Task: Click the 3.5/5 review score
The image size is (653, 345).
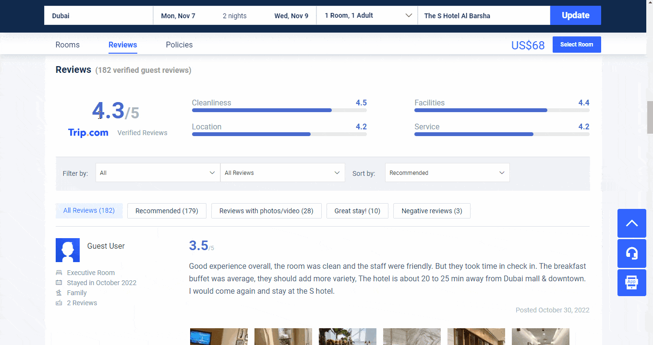Action: pyautogui.click(x=201, y=246)
